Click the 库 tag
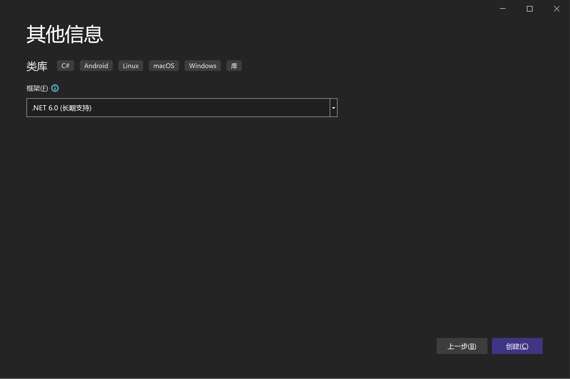 [x=234, y=66]
